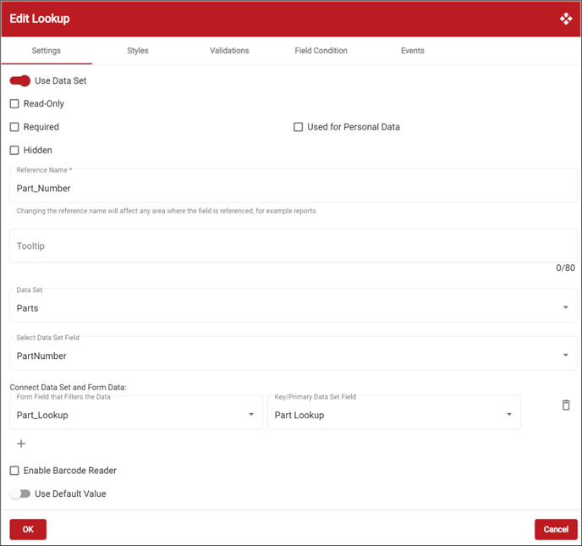582x546 pixels.
Task: Check the Read-Only checkbox
Action: pos(14,103)
